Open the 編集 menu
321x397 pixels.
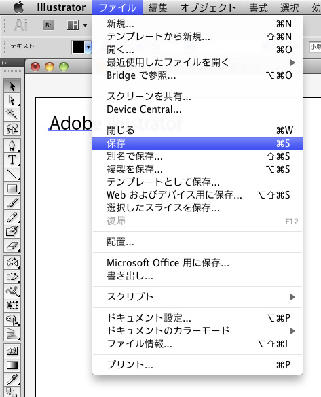pos(158,7)
